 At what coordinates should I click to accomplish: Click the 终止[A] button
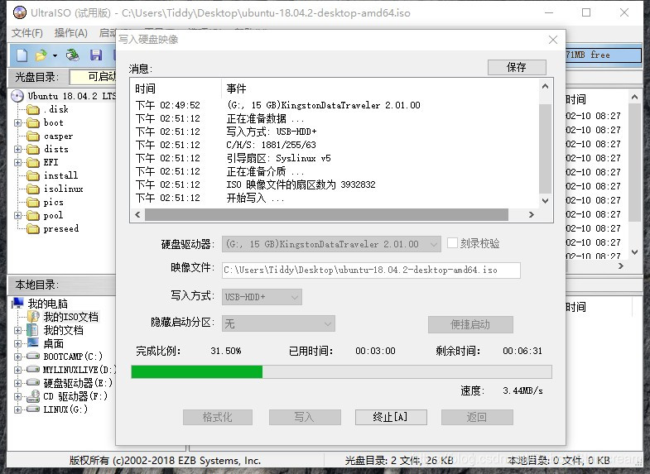click(x=391, y=417)
